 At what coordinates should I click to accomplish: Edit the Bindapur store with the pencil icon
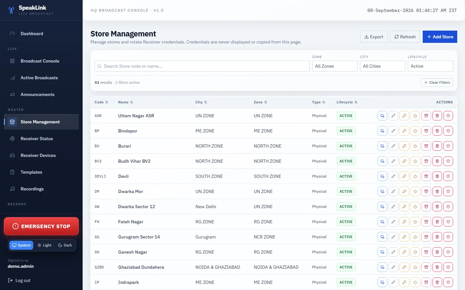point(393,131)
